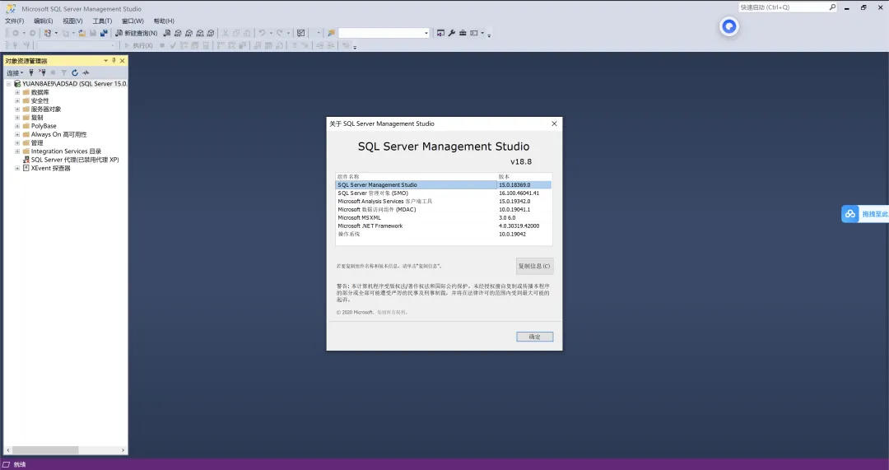Select the Microsoft MSXML row
The height and width of the screenshot is (470, 889).
click(444, 217)
